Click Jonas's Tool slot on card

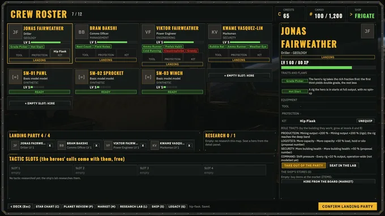point(19,53)
